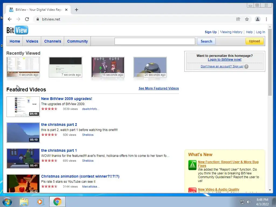This screenshot has width=276, height=207.
Task: Click the Log In link
Action: point(261,32)
